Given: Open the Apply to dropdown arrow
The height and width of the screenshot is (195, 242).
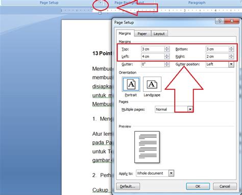Looking at the screenshot, I should [x=171, y=173].
